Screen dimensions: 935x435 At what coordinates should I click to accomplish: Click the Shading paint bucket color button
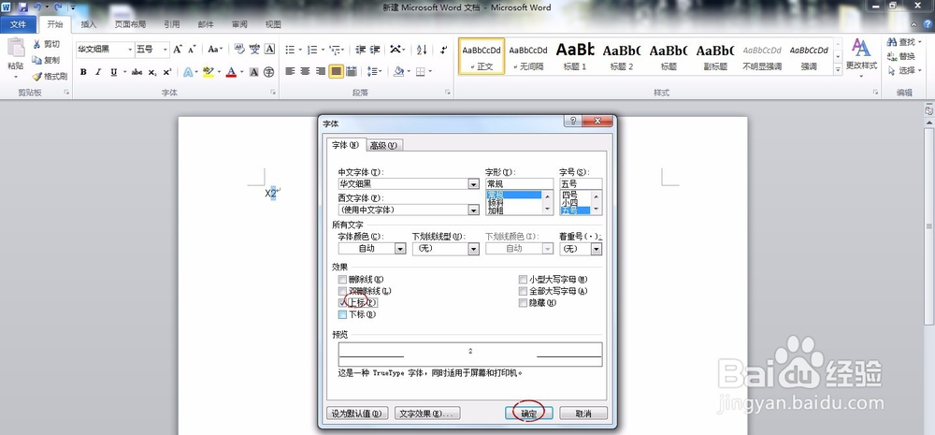(x=398, y=72)
